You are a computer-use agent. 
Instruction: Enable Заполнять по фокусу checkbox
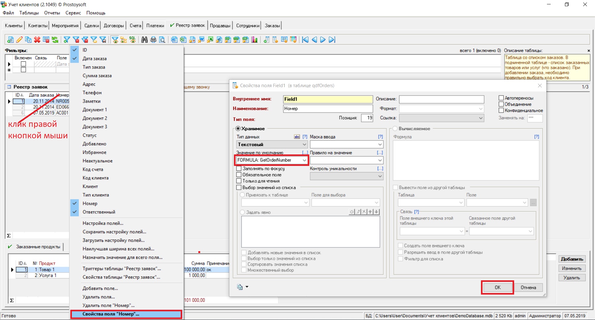[x=239, y=169]
